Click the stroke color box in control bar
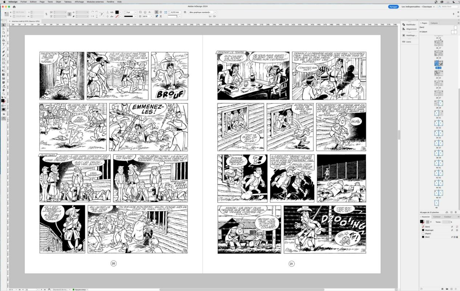460x291 pixels. pyautogui.click(x=117, y=16)
